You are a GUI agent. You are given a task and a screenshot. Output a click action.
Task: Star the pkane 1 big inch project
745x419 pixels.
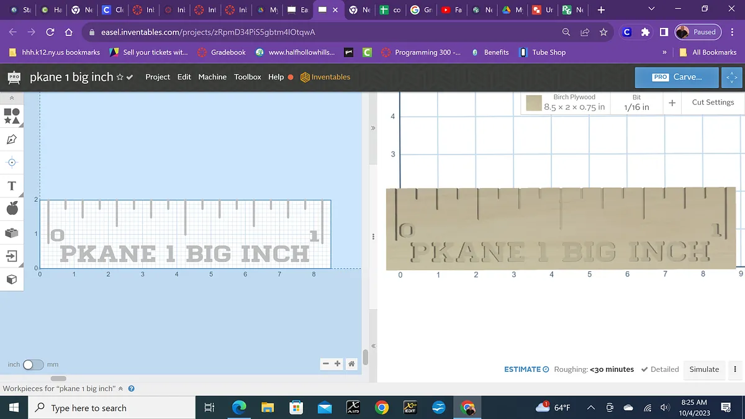[119, 78]
